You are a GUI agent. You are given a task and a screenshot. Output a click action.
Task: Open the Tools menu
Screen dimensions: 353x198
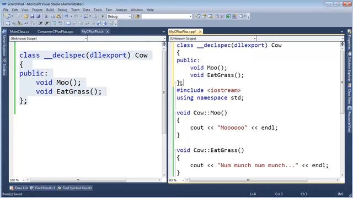click(x=98, y=10)
